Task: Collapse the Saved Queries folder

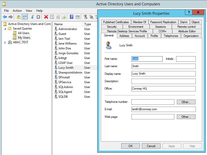Action: click(x=5, y=29)
